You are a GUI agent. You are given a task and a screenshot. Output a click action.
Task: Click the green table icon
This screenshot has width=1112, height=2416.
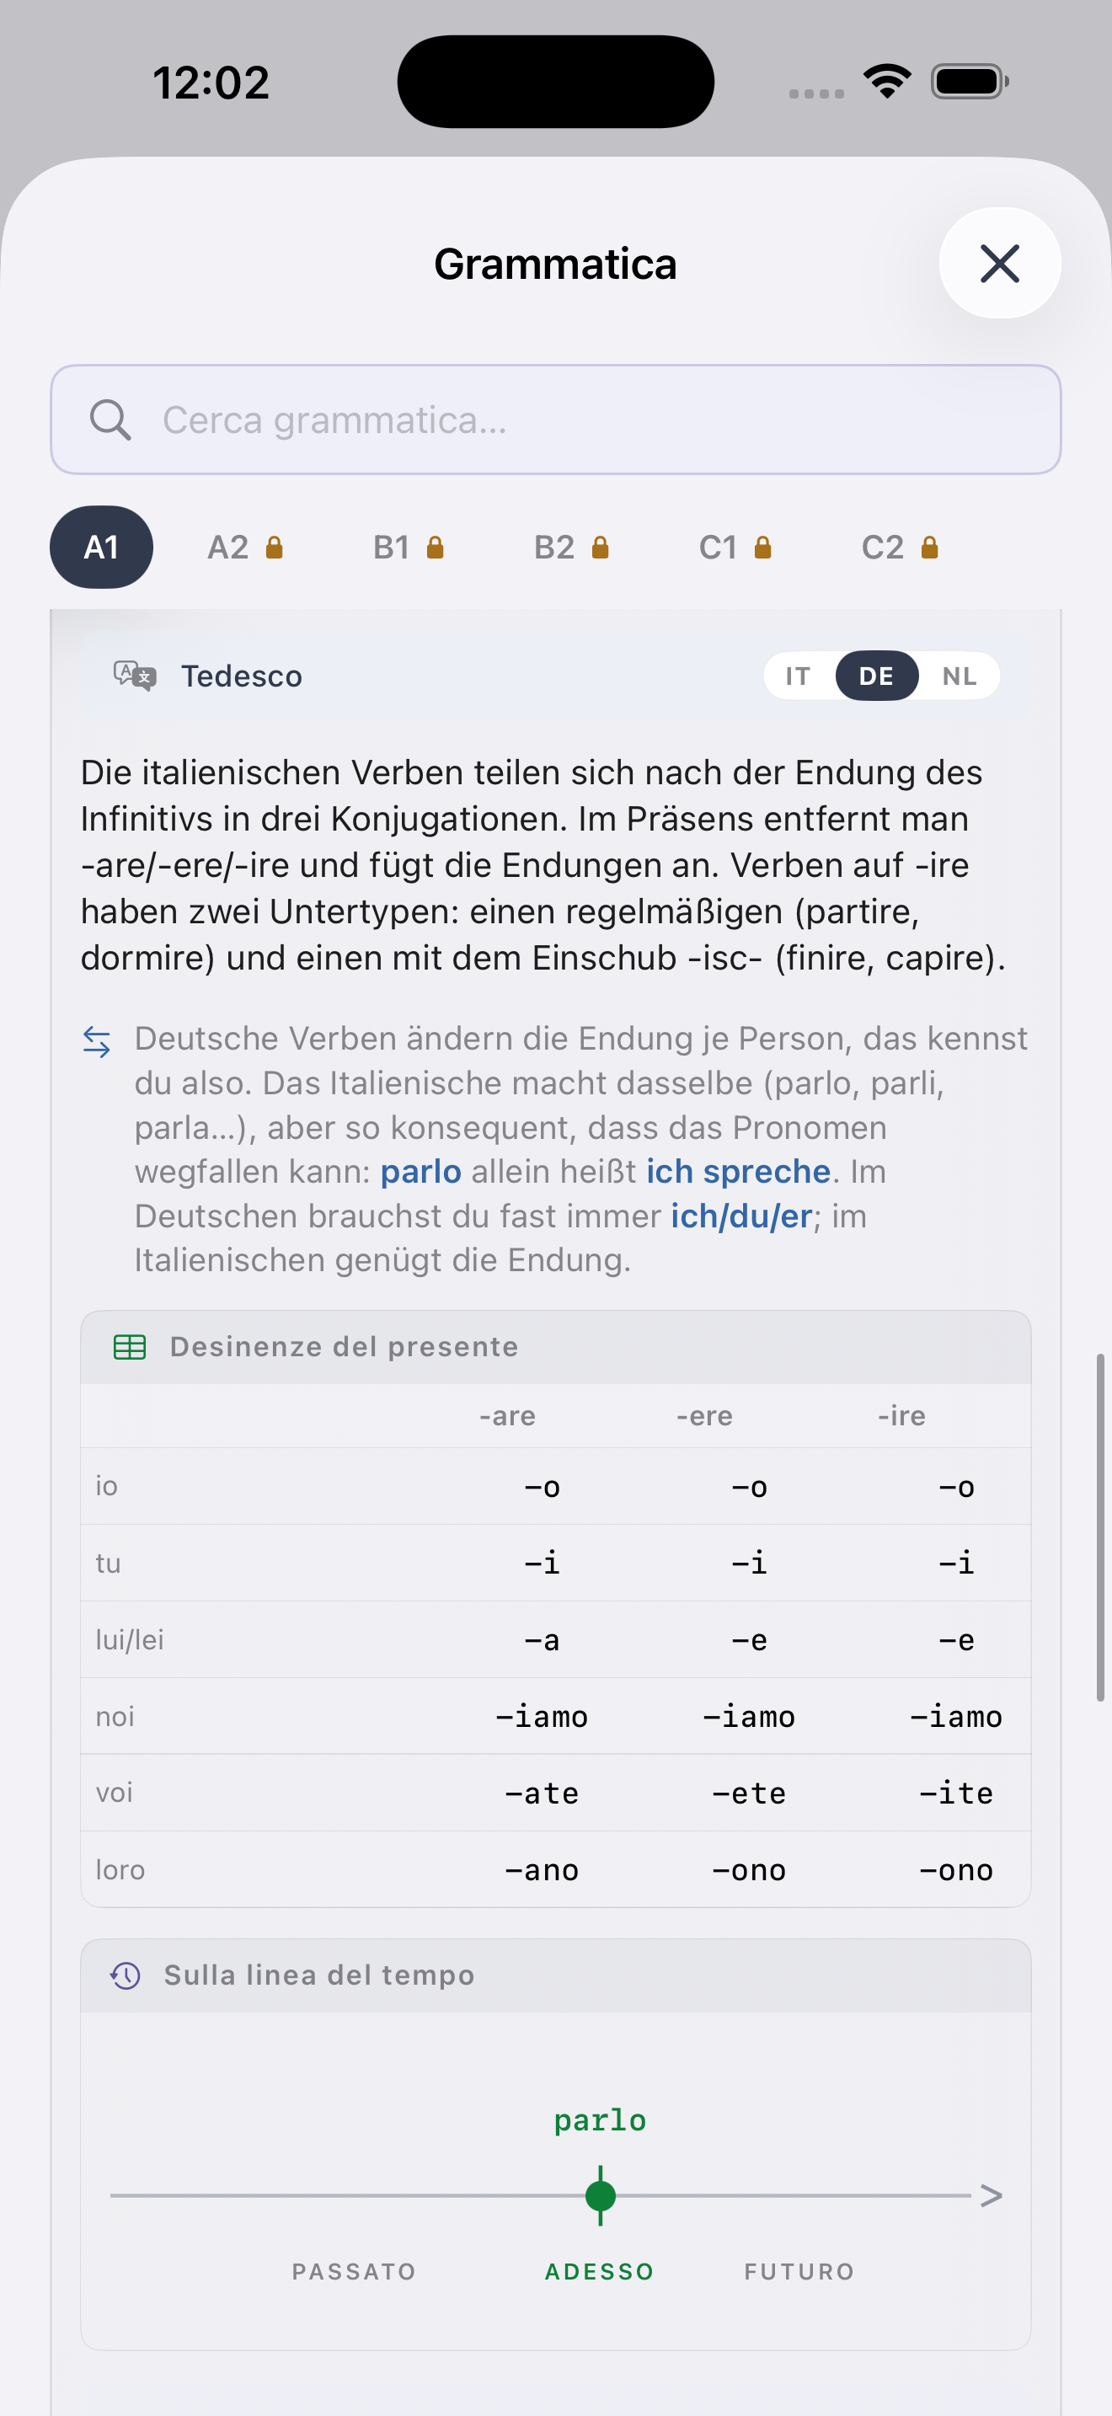(x=130, y=1347)
